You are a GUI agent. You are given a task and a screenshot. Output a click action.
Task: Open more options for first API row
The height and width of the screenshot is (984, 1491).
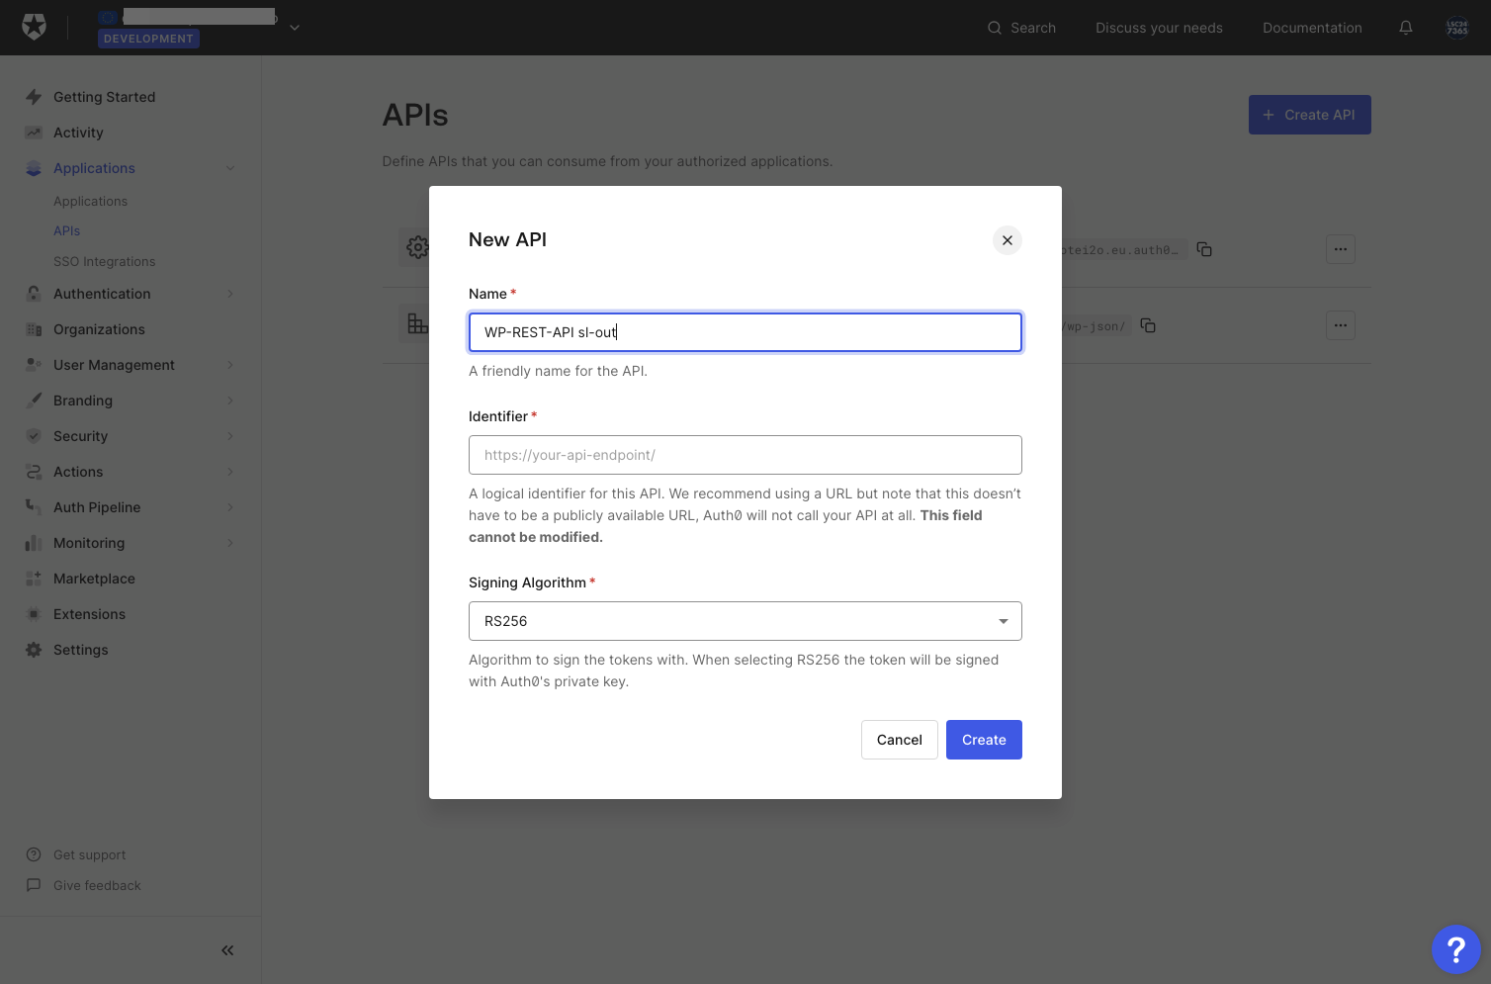tap(1341, 249)
